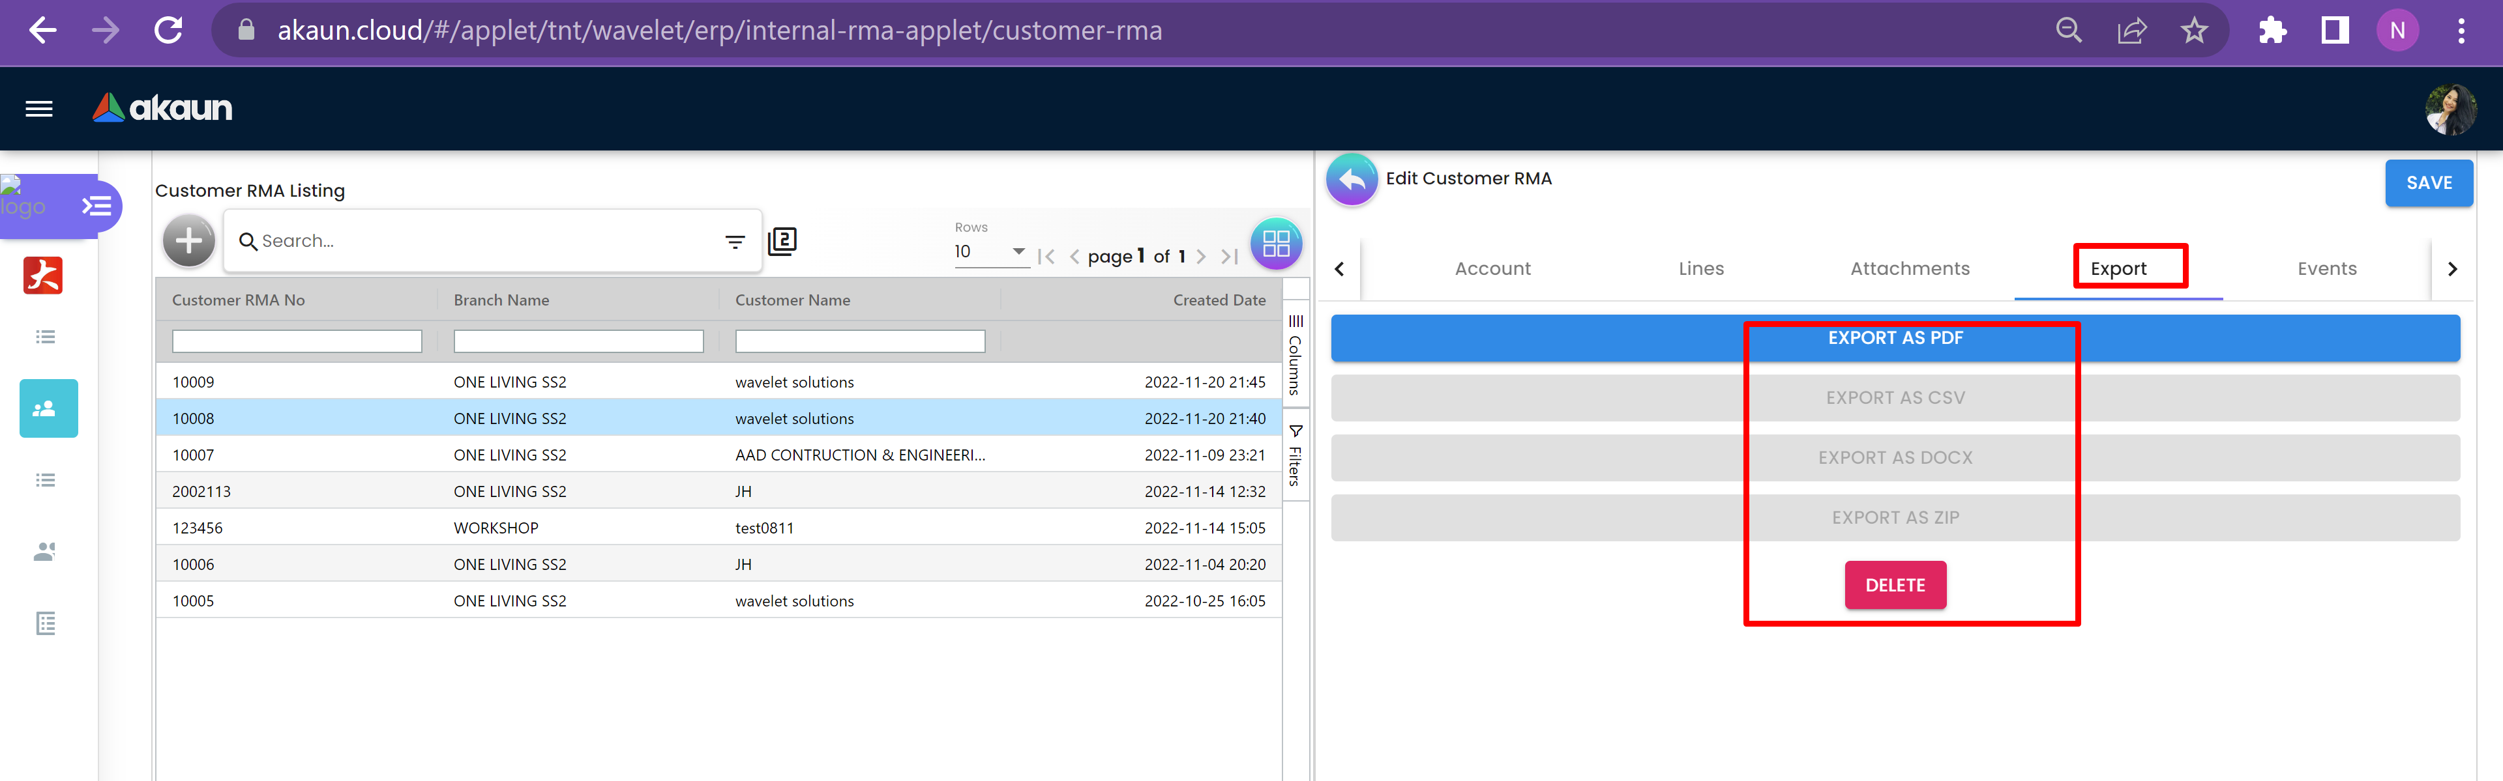
Task: Select the highlighted teal people sidebar icon
Action: tap(48, 408)
